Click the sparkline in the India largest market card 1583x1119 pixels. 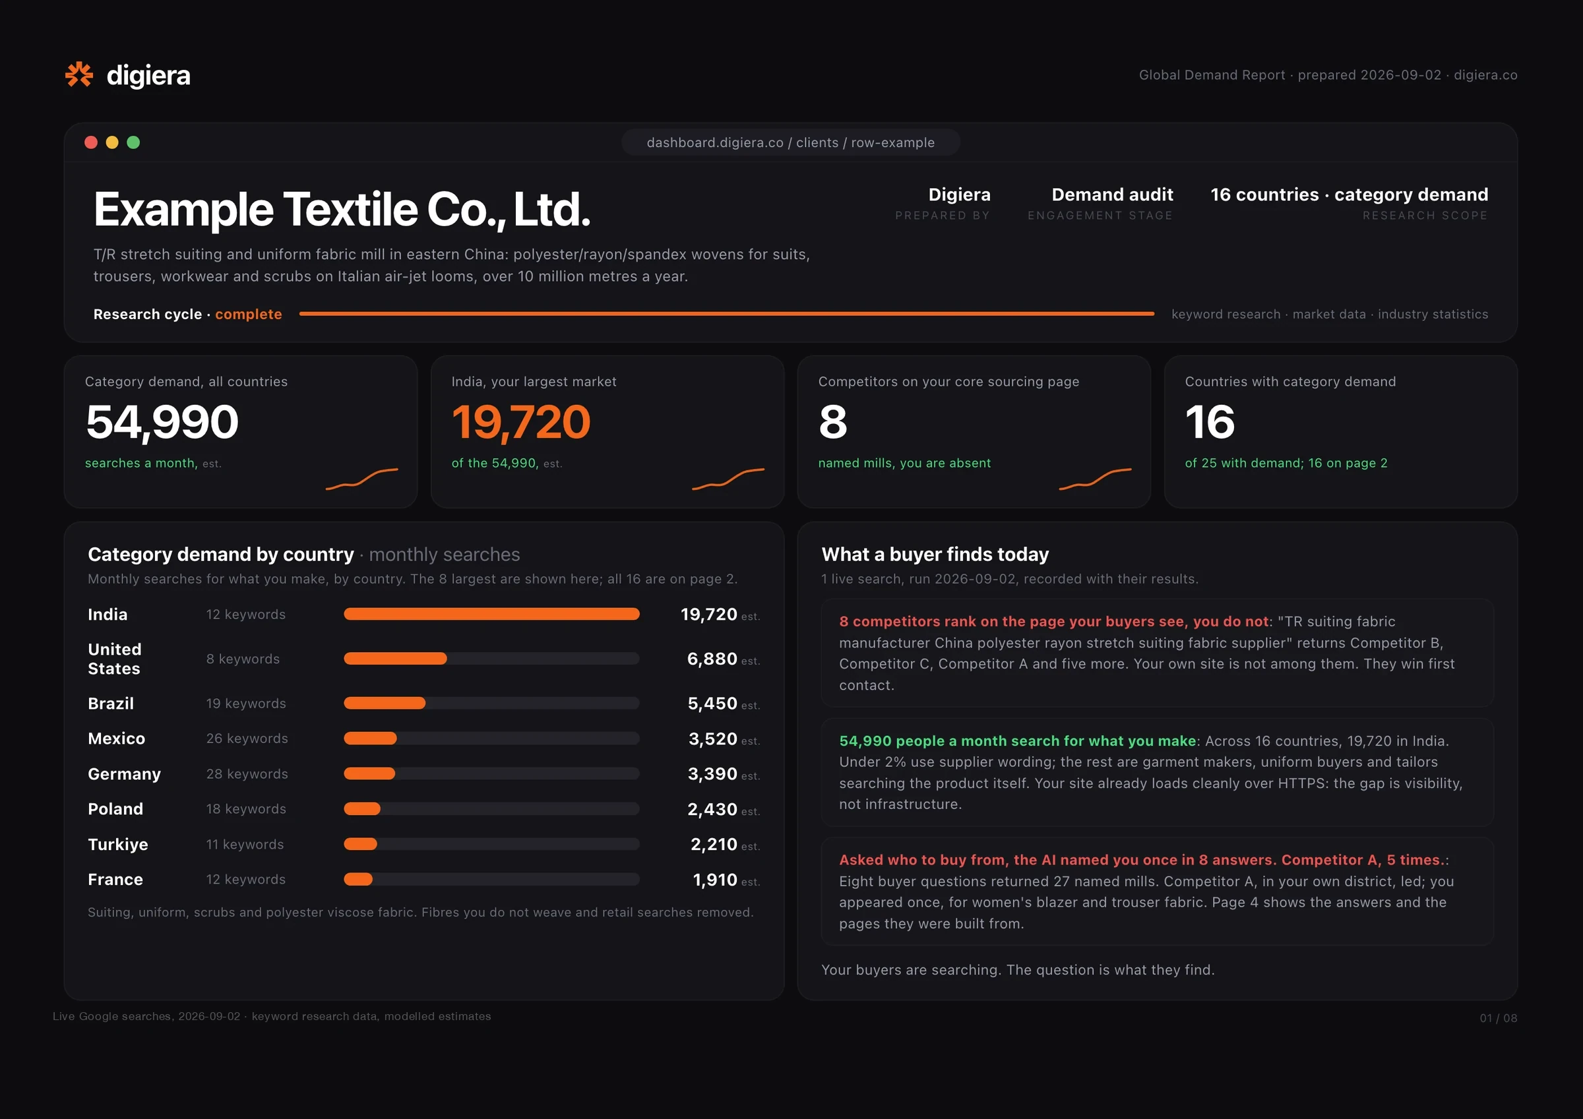728,479
